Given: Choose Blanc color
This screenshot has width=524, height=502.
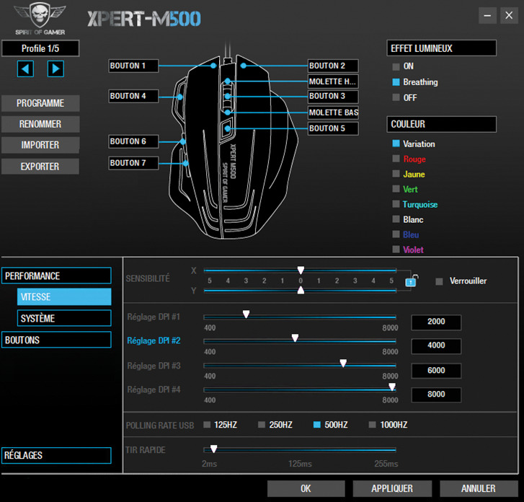Looking at the screenshot, I should pos(396,219).
